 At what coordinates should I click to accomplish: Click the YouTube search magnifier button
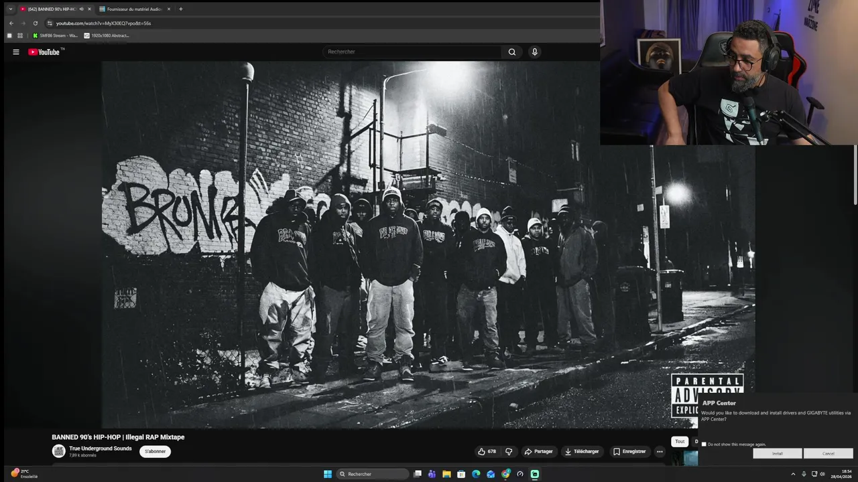512,52
